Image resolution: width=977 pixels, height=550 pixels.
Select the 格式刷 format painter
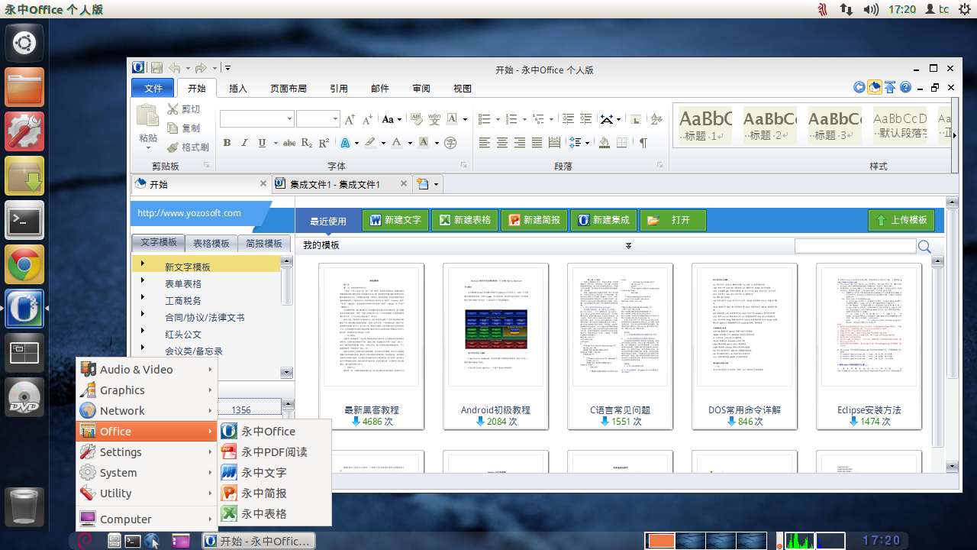(188, 147)
